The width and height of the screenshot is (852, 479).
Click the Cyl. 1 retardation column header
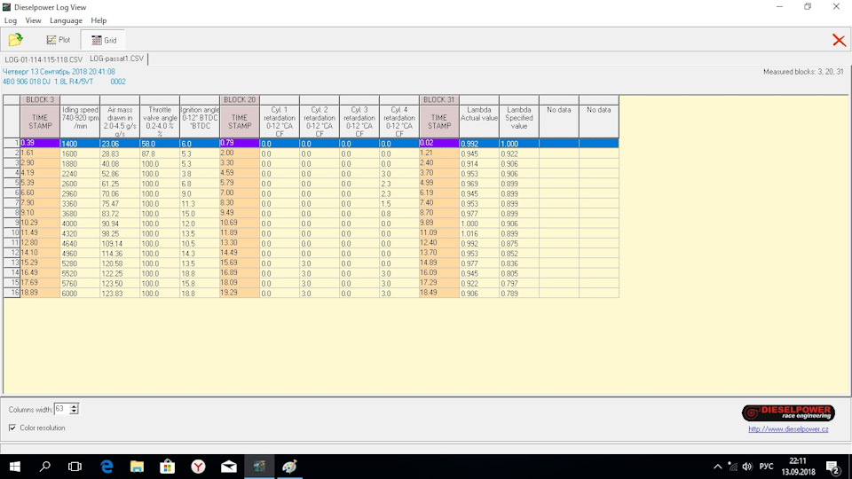(x=280, y=122)
